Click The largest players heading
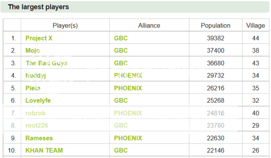This screenshot has height=158, width=271. [x=39, y=7]
